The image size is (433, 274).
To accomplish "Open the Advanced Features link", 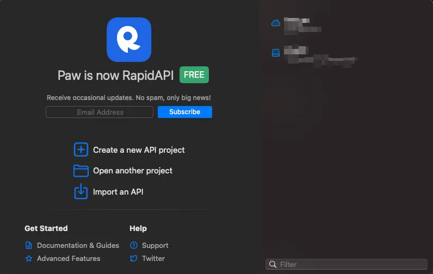I will pyautogui.click(x=69, y=259).
